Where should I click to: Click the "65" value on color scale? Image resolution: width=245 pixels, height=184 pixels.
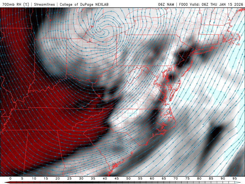tap(164, 178)
